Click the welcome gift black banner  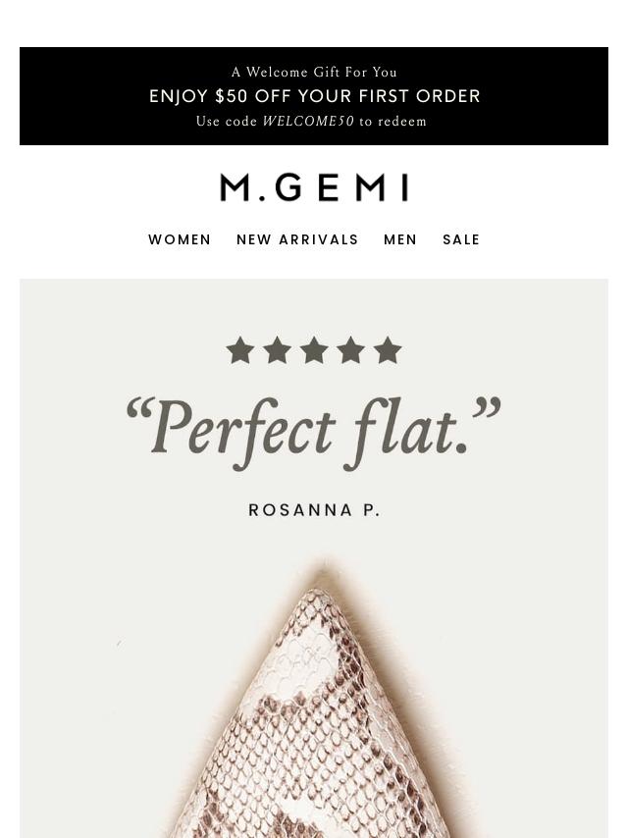(314, 96)
